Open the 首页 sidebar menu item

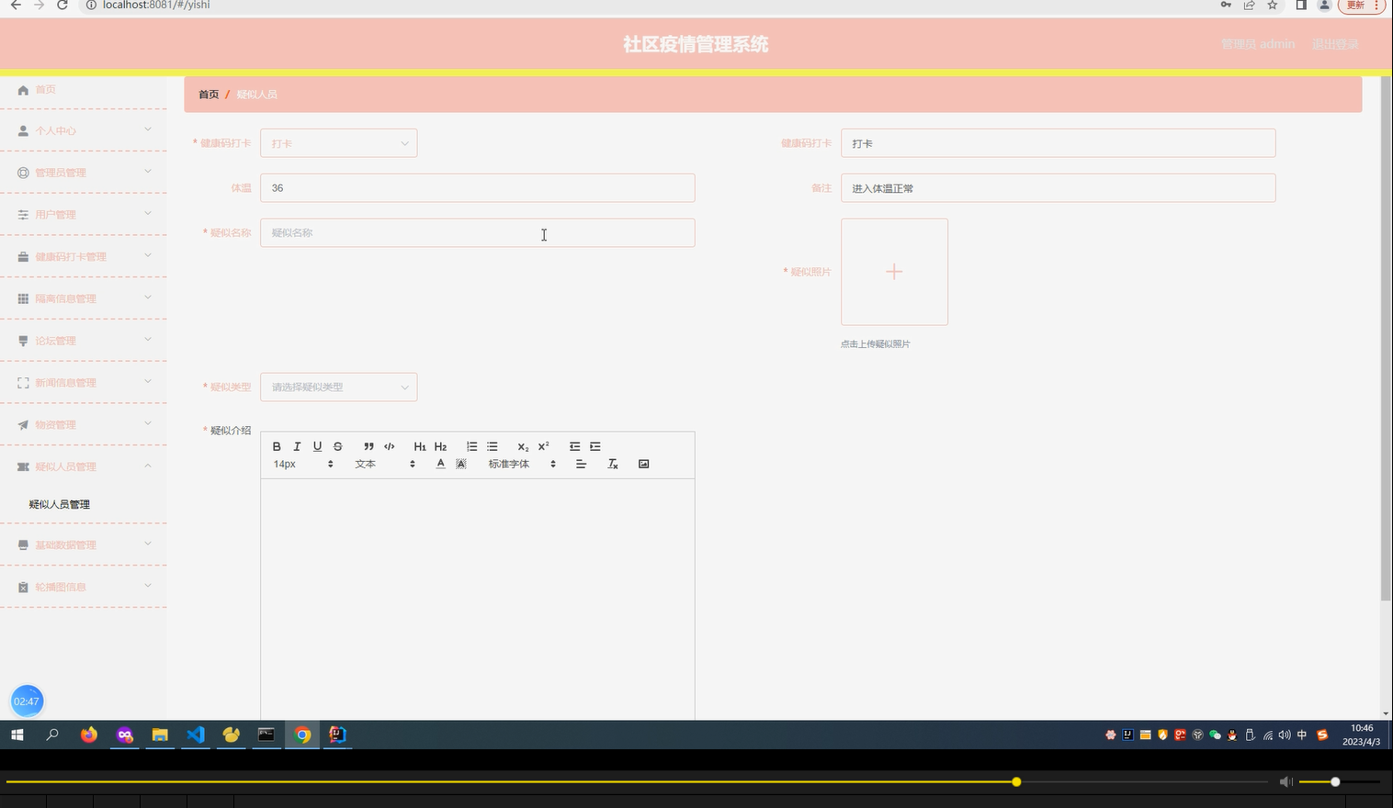[46, 89]
